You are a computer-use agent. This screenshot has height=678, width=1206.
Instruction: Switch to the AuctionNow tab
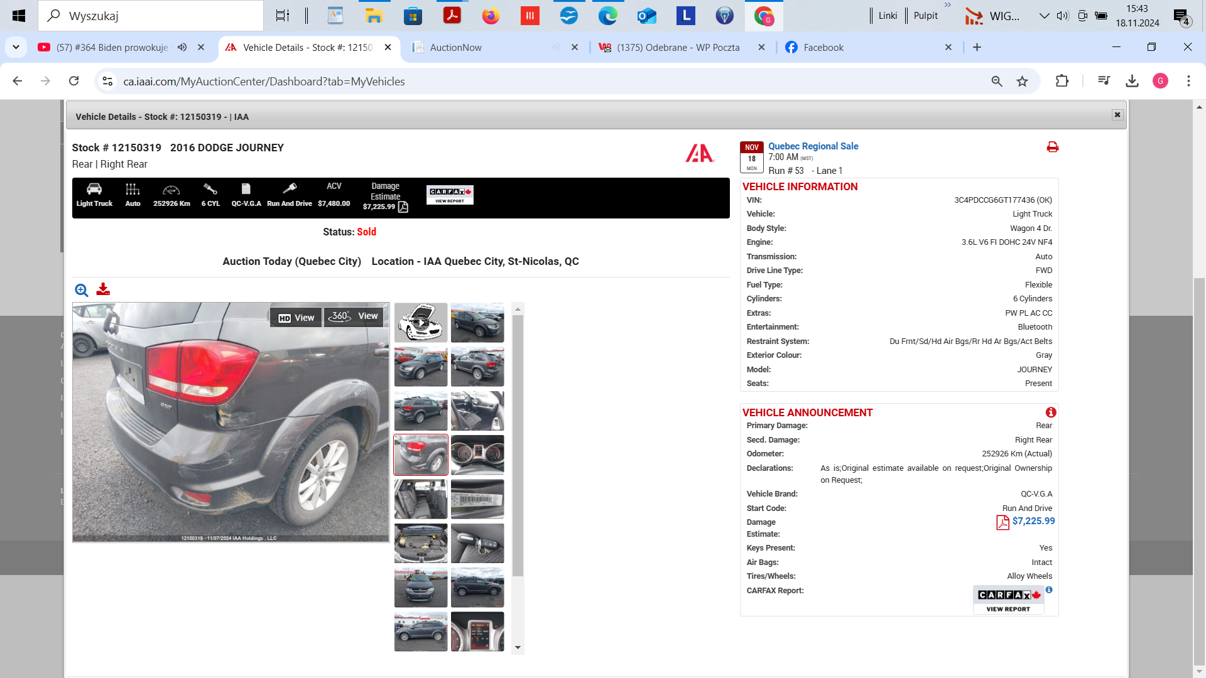pyautogui.click(x=455, y=47)
